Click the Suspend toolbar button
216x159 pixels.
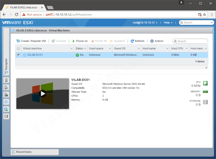117,41
